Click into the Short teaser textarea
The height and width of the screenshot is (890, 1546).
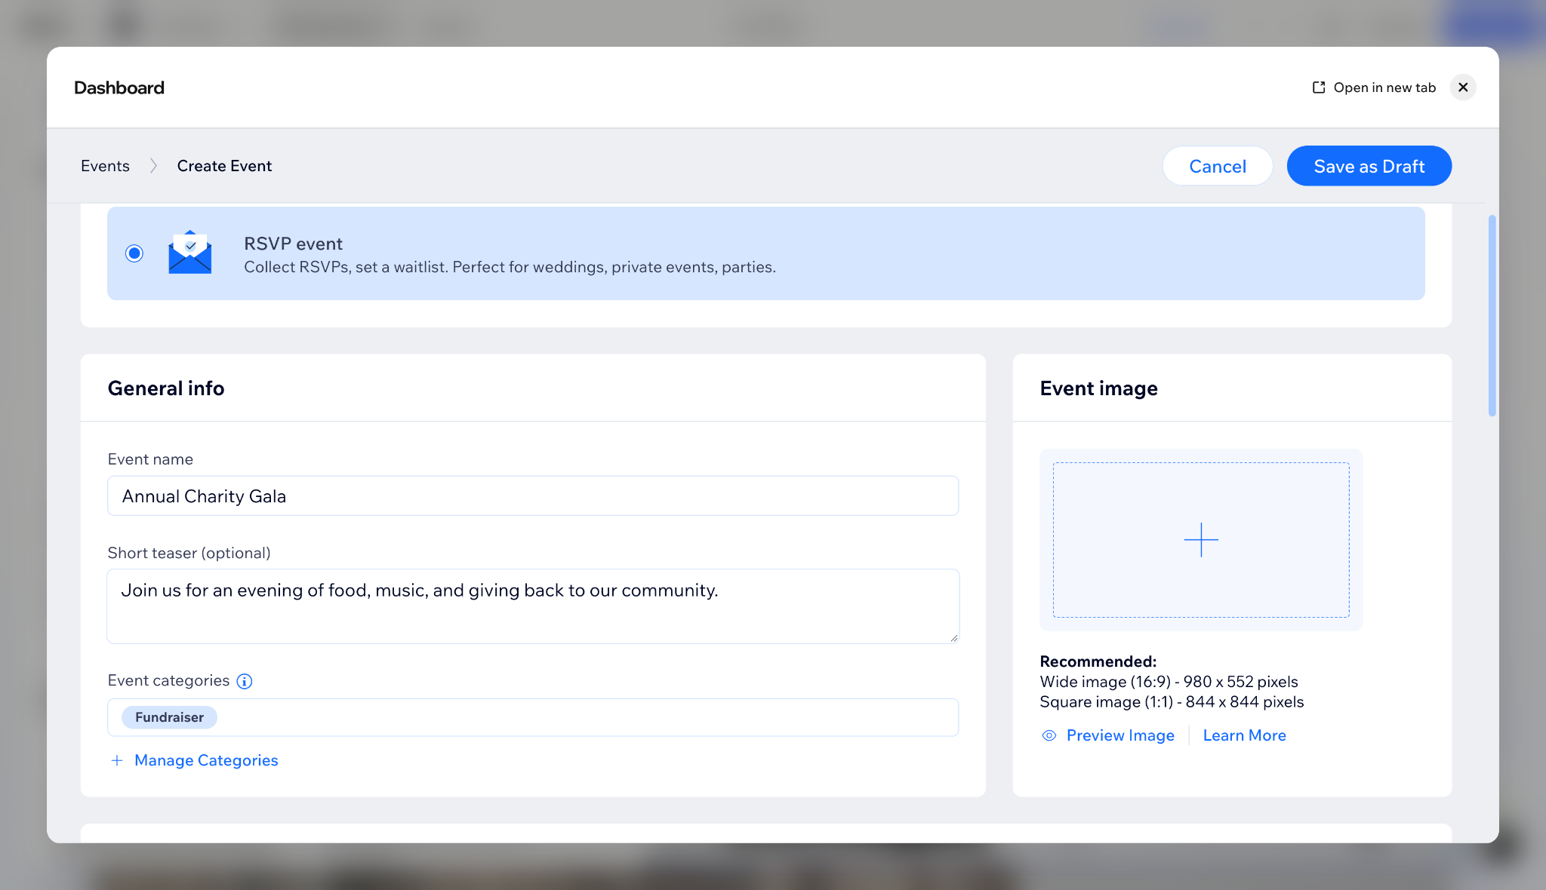(533, 606)
